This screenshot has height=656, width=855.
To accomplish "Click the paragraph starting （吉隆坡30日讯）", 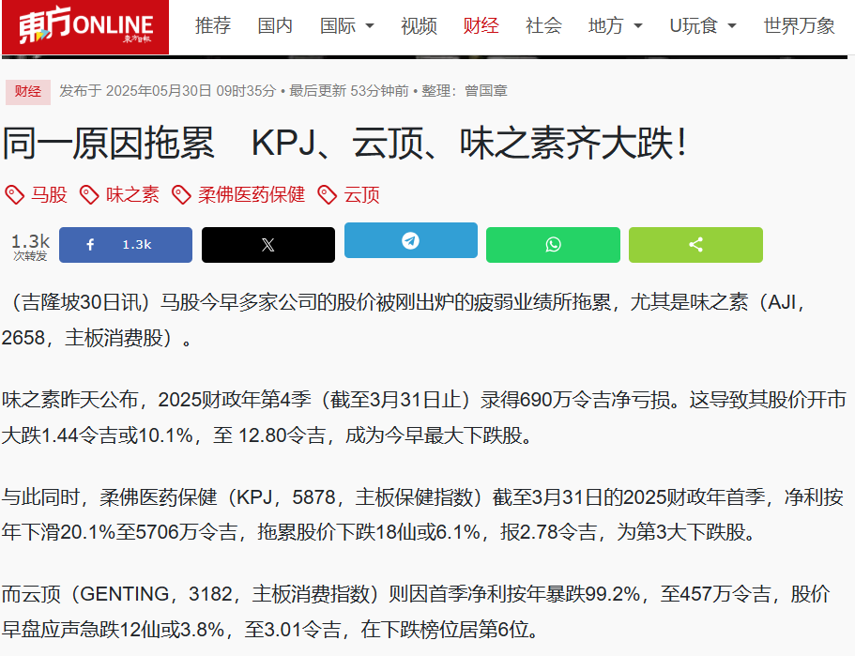I will pos(405,320).
